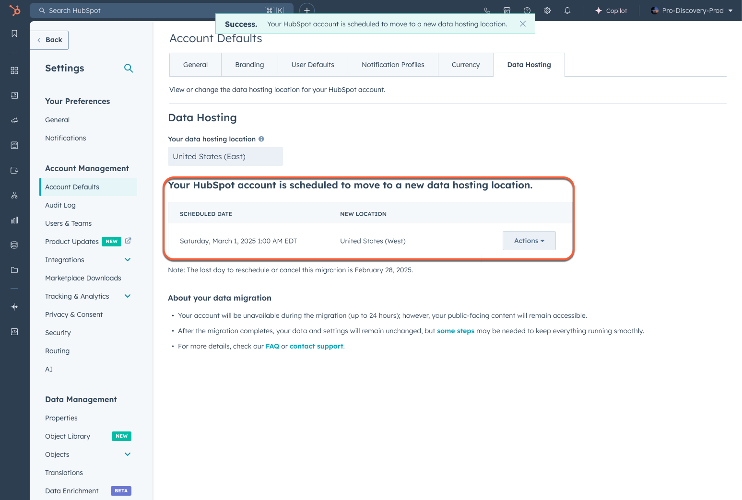Open the Marketplace storefront icon
742x500 pixels.
point(507,11)
